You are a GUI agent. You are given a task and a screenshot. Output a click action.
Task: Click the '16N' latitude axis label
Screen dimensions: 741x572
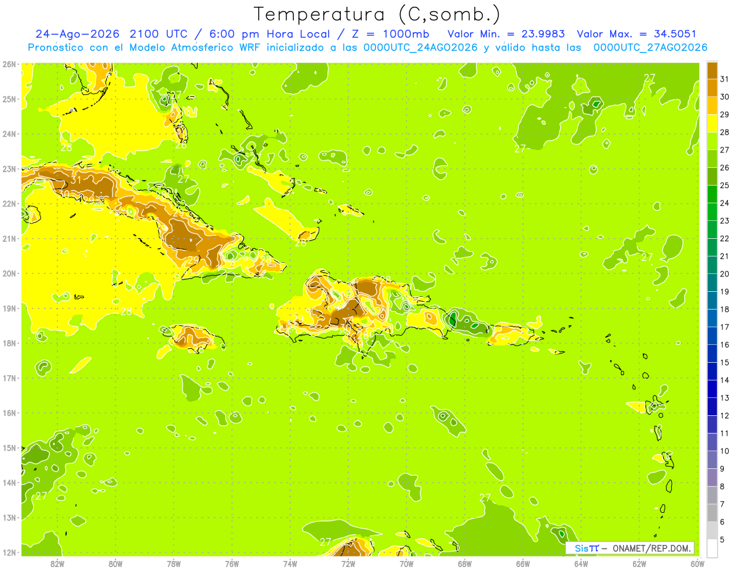9,413
